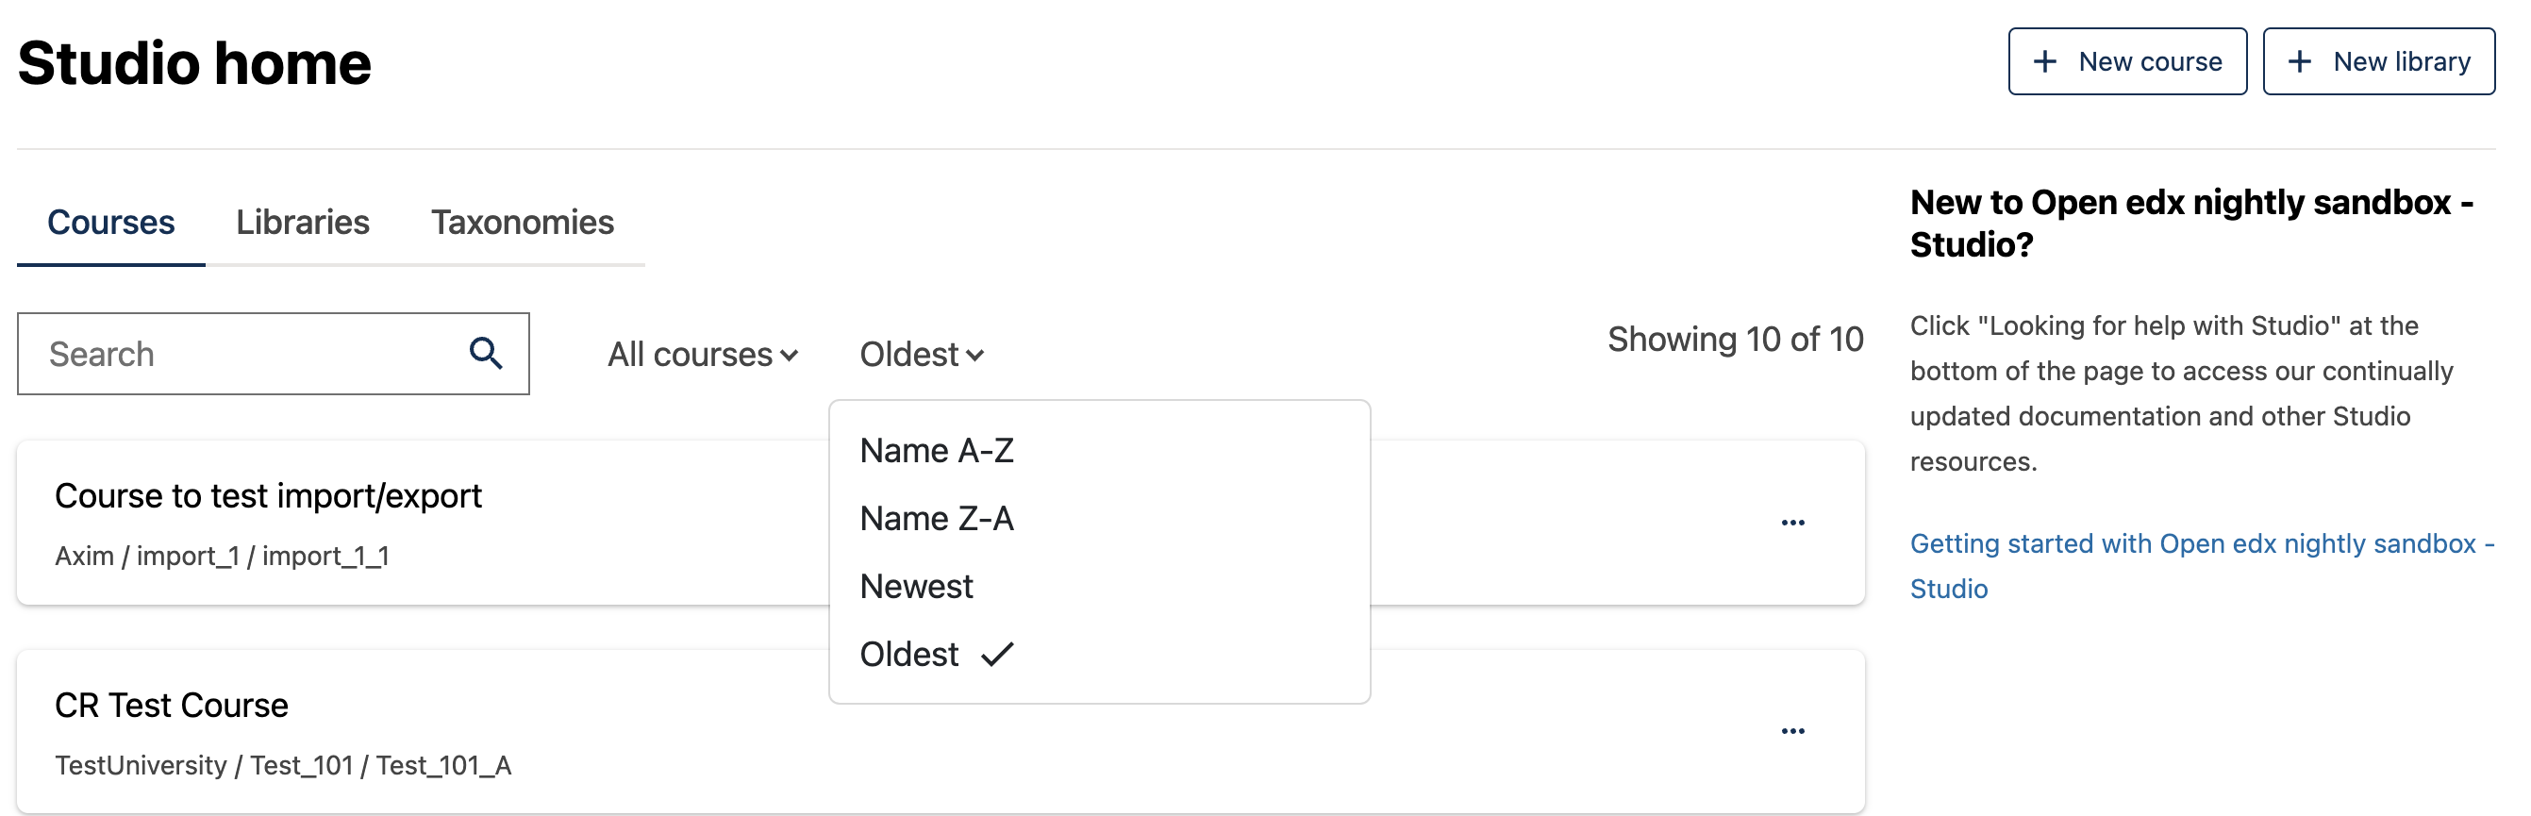Image resolution: width=2531 pixels, height=816 pixels.
Task: Open options menu for Course to test import/export
Action: point(1792,523)
